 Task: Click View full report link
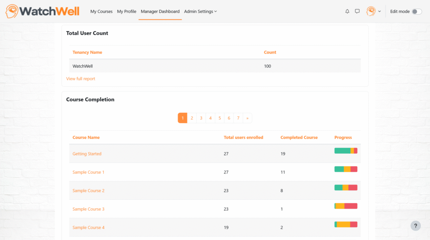pyautogui.click(x=81, y=79)
